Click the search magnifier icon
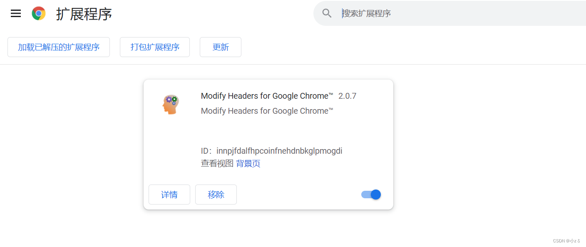This screenshot has width=586, height=247. click(327, 13)
